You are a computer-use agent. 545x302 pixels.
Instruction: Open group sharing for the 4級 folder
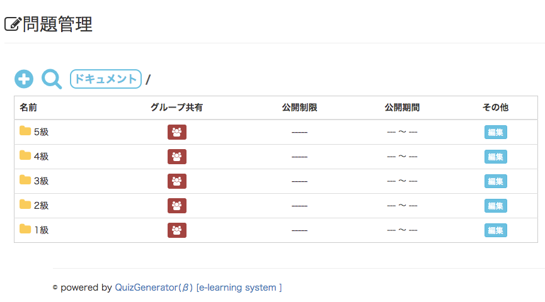177,157
